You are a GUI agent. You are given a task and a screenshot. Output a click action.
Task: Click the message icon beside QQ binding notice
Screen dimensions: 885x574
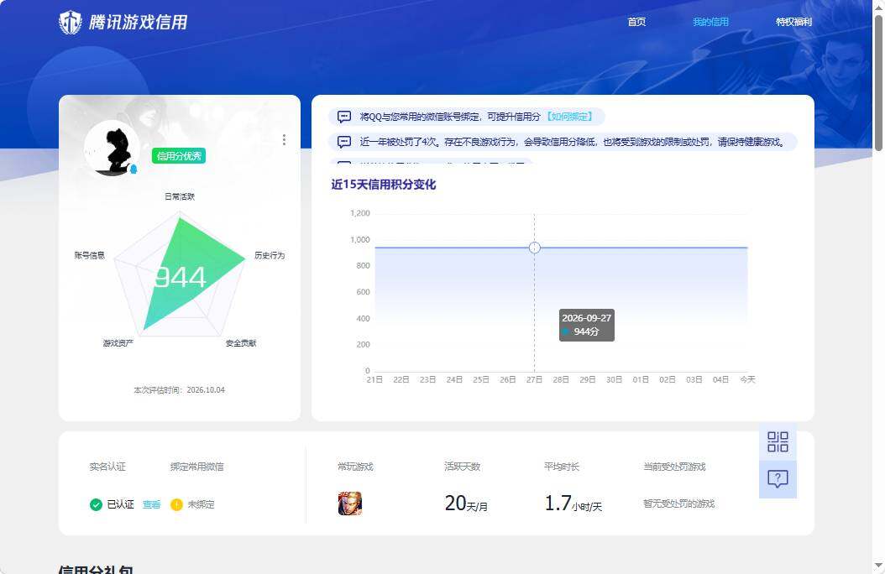click(344, 117)
